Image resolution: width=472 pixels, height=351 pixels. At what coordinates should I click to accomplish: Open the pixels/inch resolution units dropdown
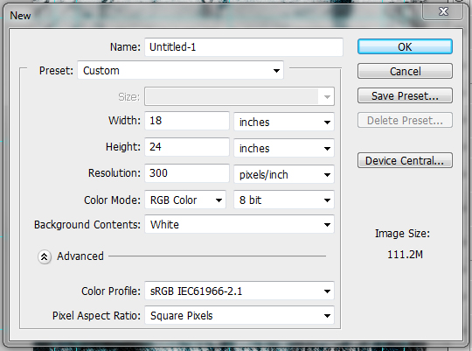284,174
